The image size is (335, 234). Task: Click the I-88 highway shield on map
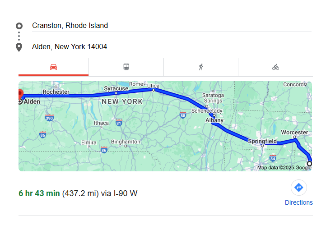tap(183, 115)
